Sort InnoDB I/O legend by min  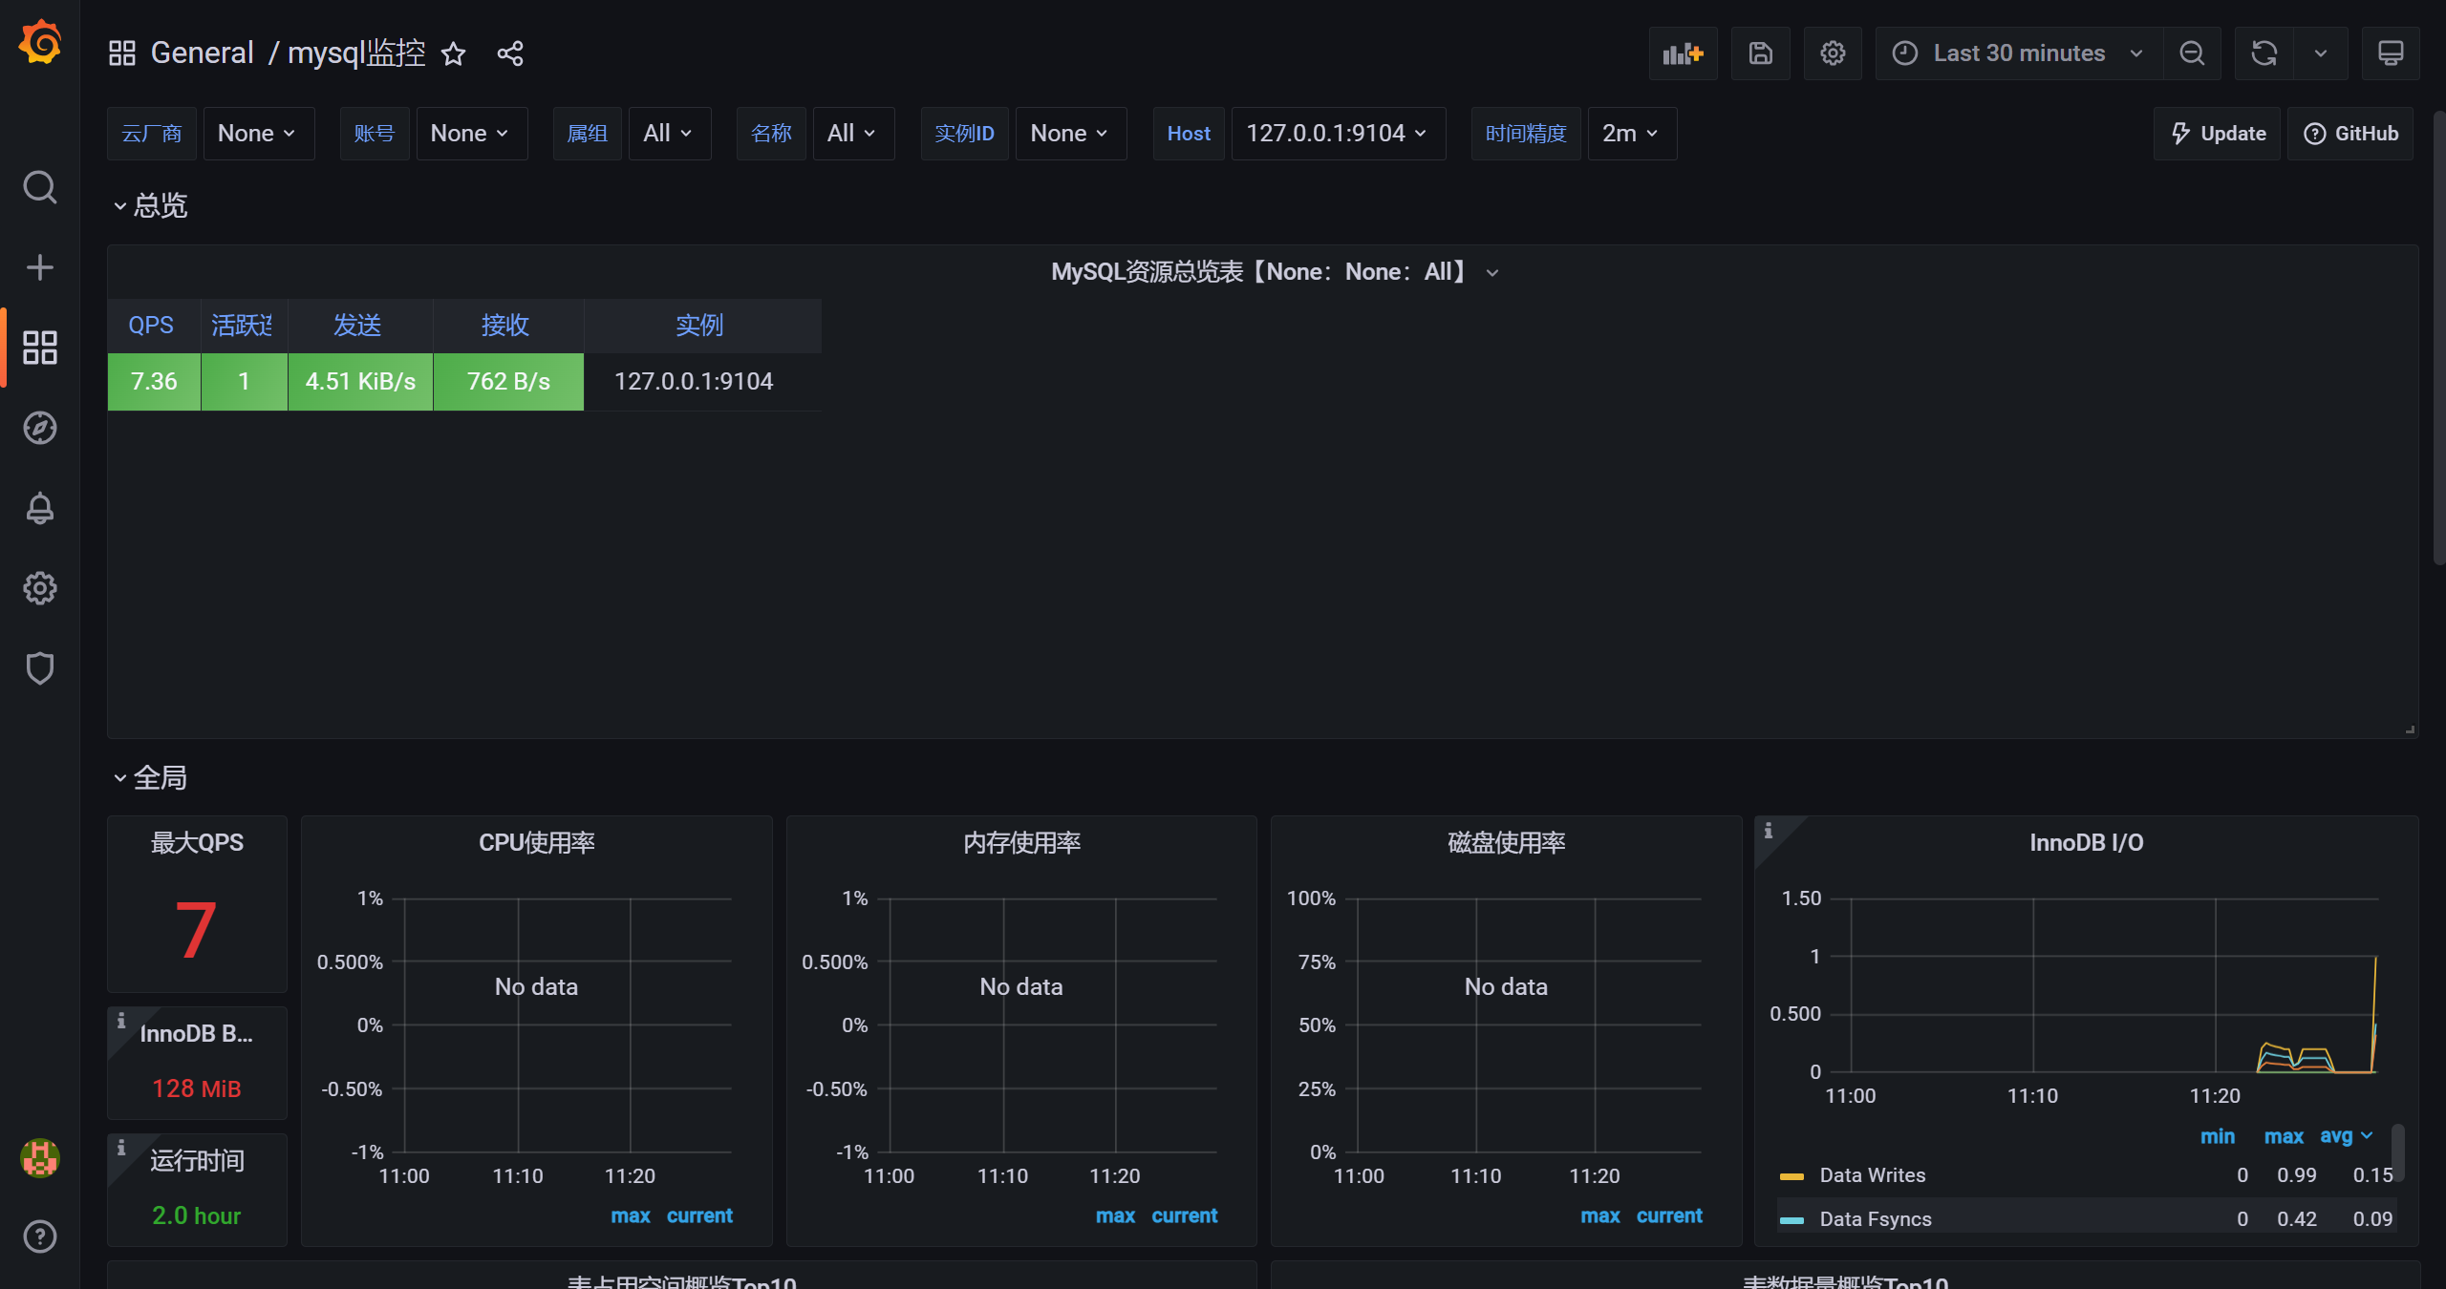(2218, 1136)
